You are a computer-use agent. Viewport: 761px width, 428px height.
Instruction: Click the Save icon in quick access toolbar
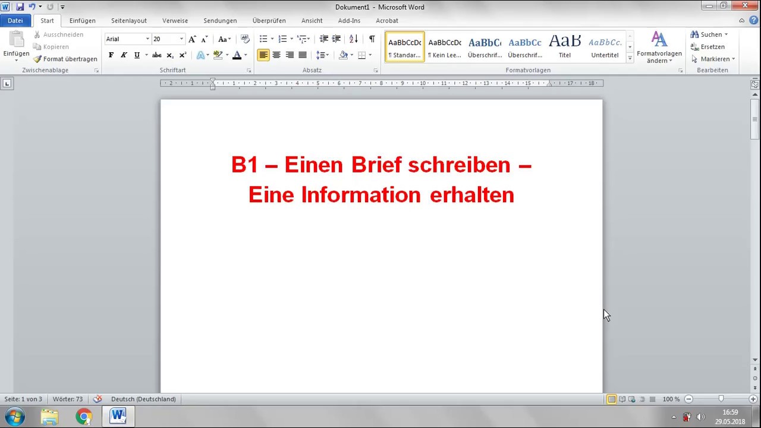[20, 7]
